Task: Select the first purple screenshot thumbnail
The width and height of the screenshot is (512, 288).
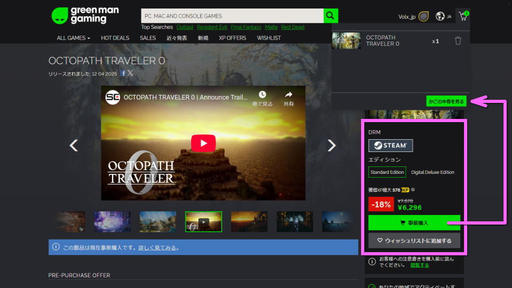Action: click(113, 222)
